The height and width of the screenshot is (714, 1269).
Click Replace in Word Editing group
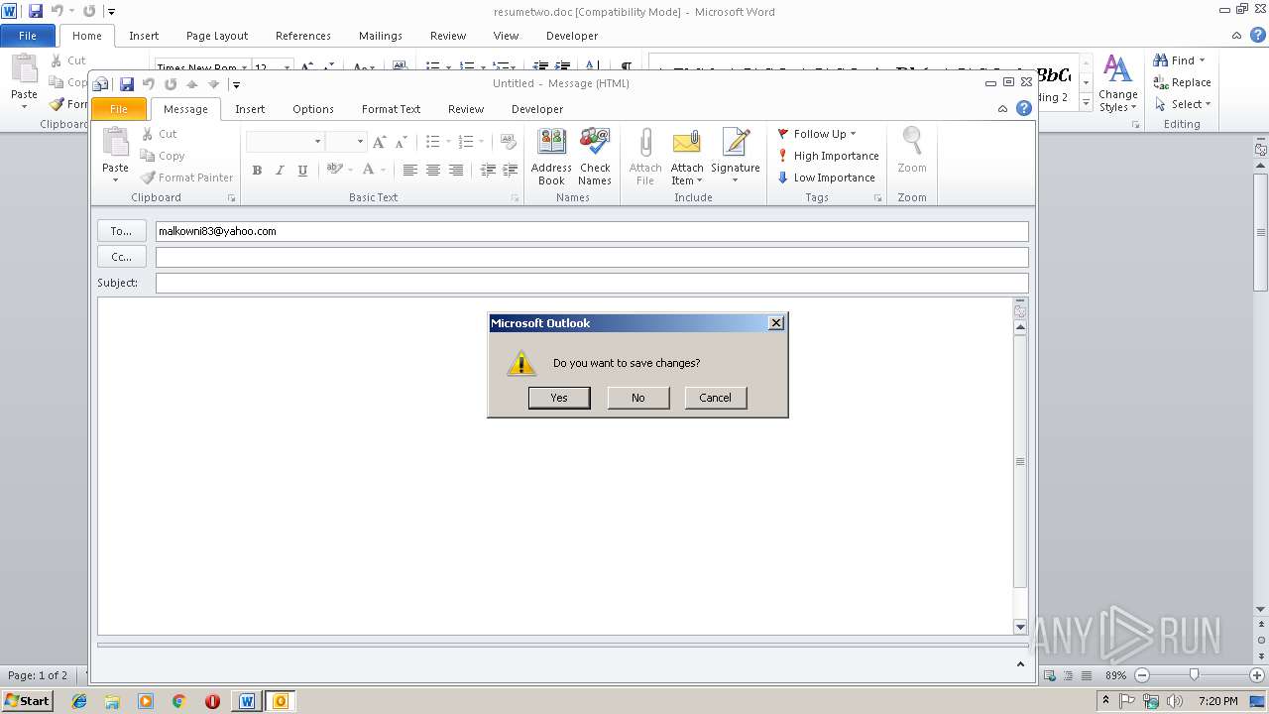coord(1182,82)
